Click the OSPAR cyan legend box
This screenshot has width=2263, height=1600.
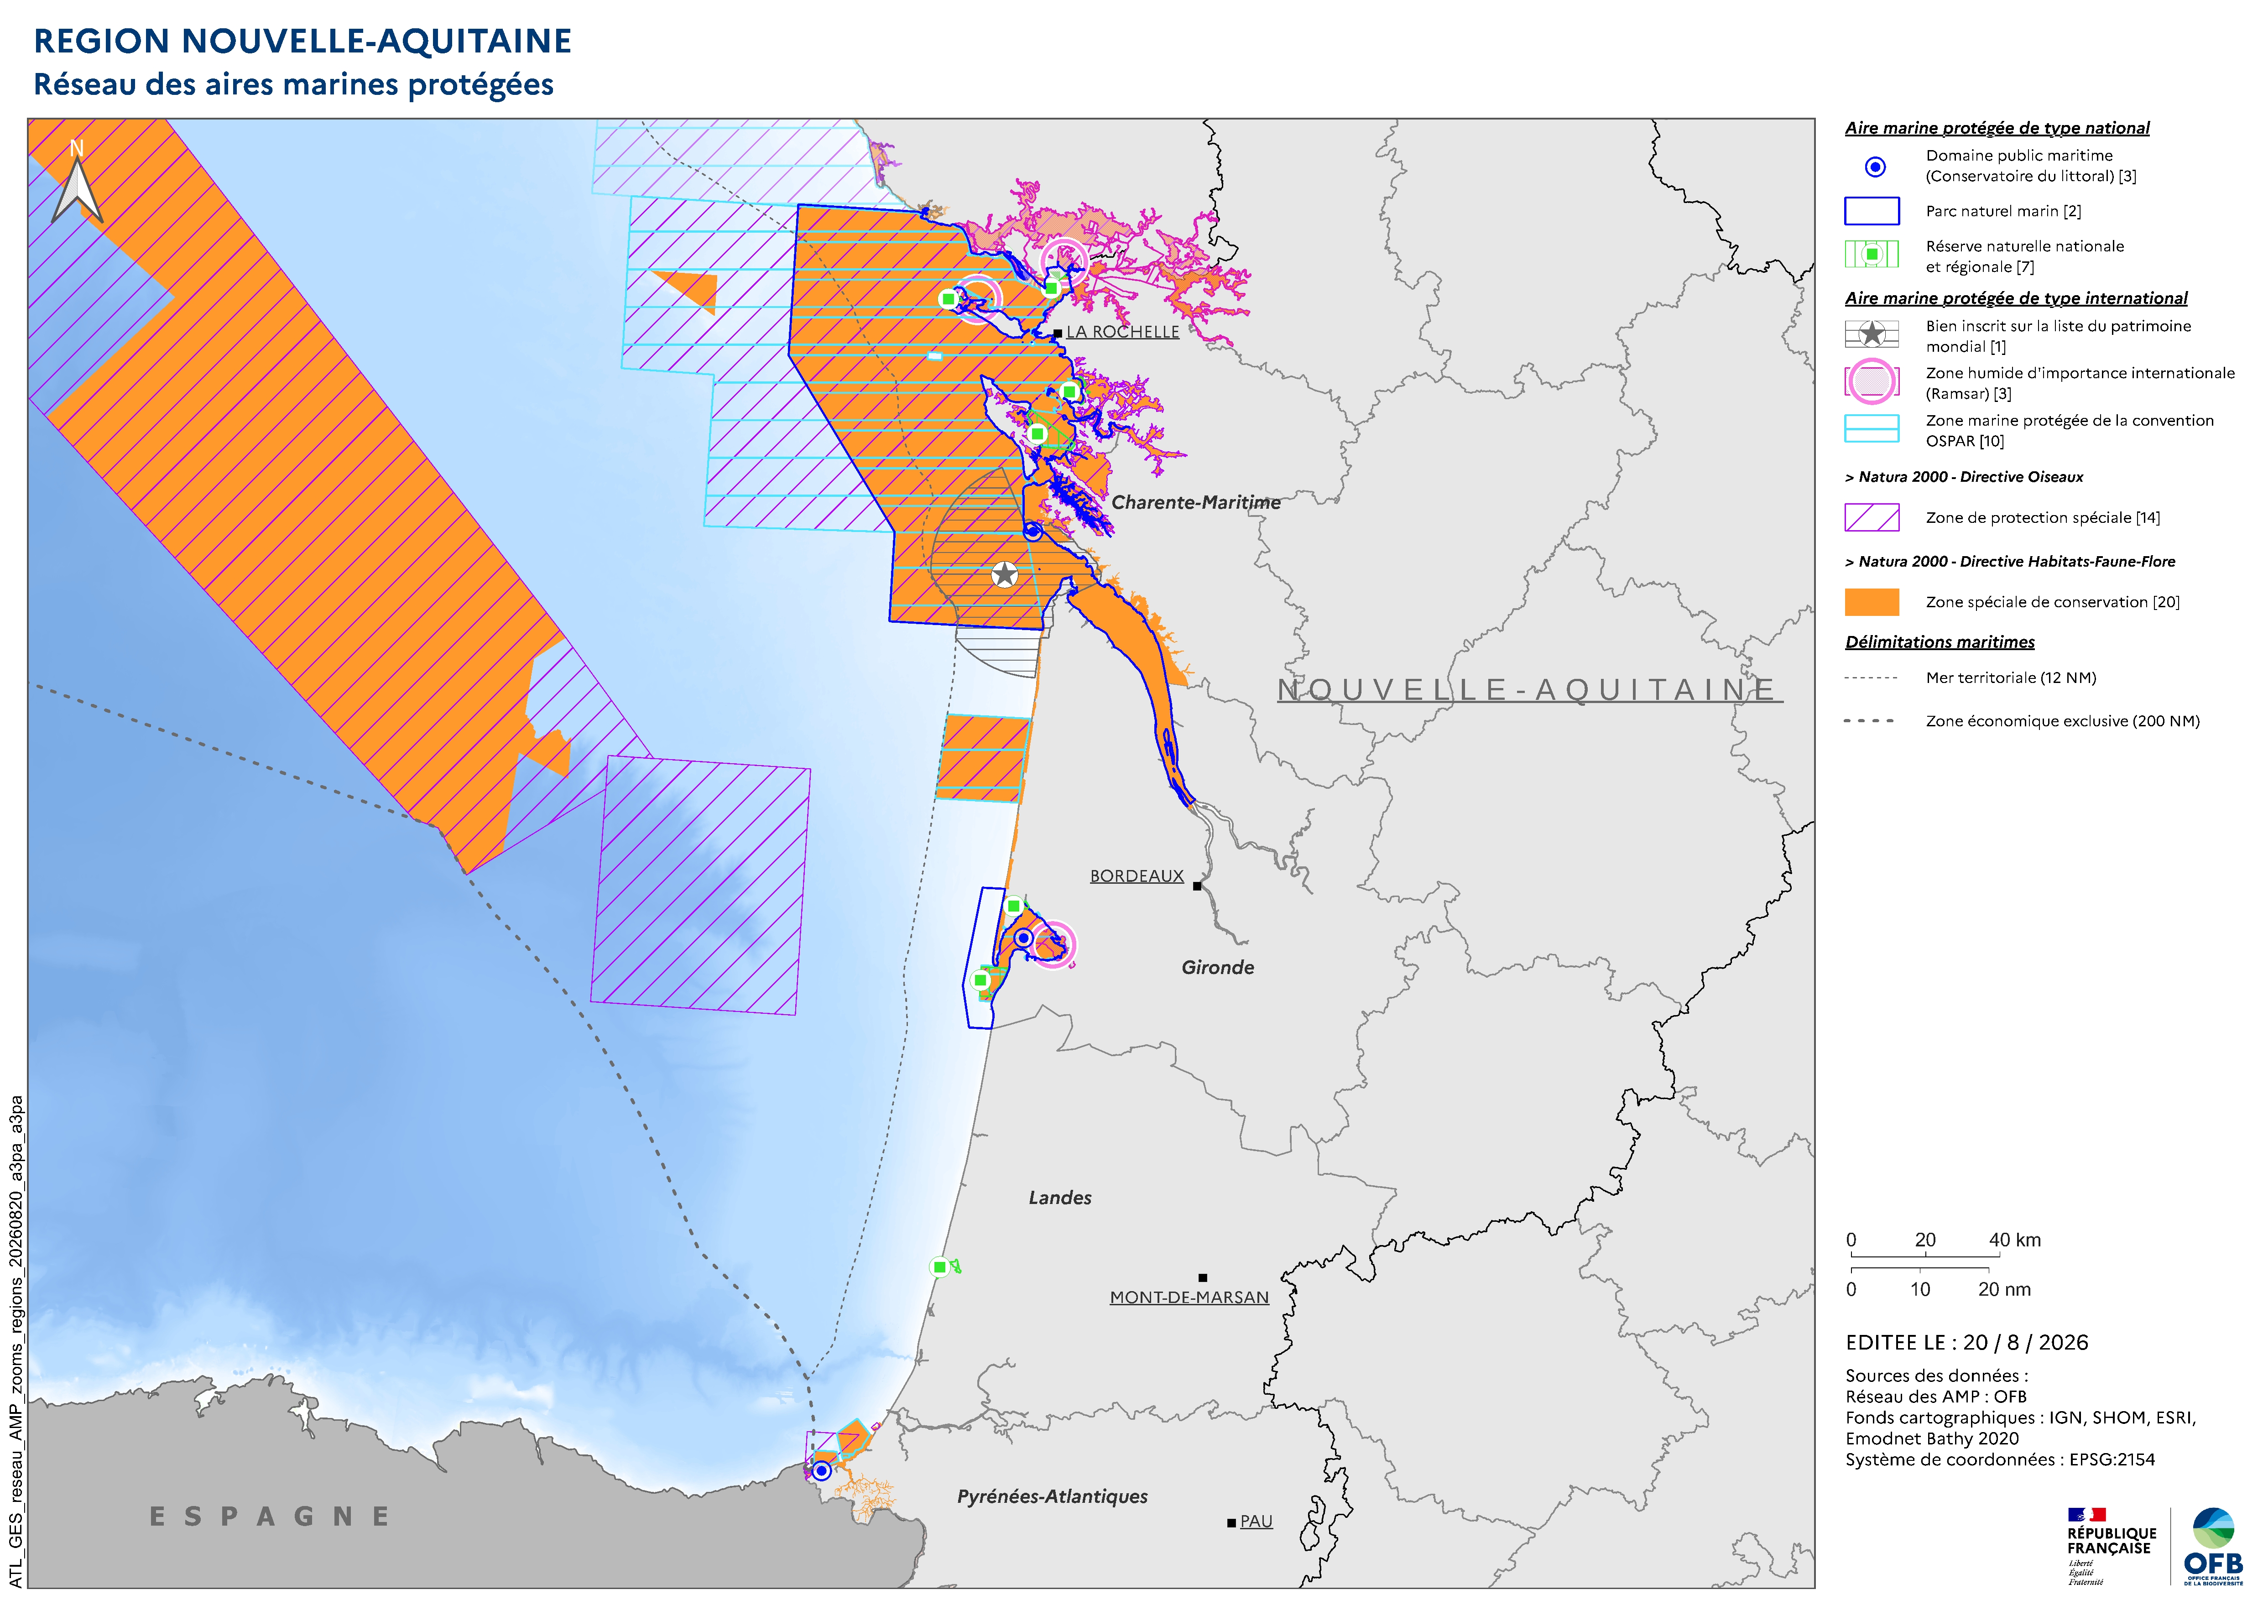[x=1872, y=429]
